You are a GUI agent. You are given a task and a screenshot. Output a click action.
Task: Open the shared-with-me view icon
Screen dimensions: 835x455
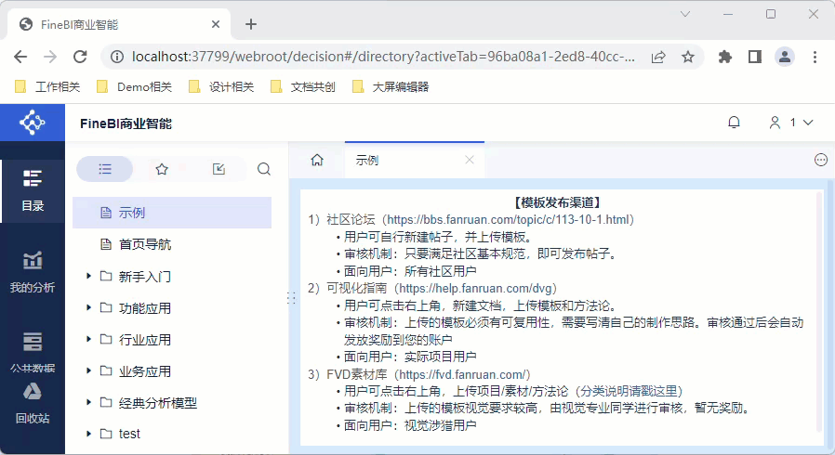(219, 169)
